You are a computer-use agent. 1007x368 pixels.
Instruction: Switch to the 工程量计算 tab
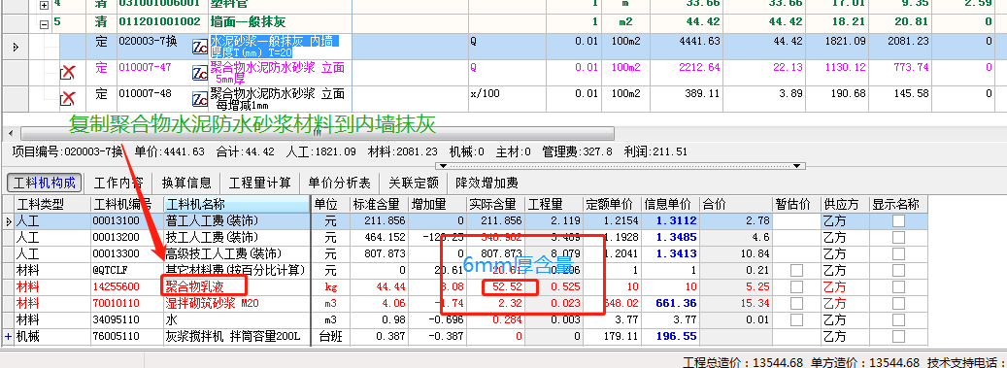tap(260, 184)
